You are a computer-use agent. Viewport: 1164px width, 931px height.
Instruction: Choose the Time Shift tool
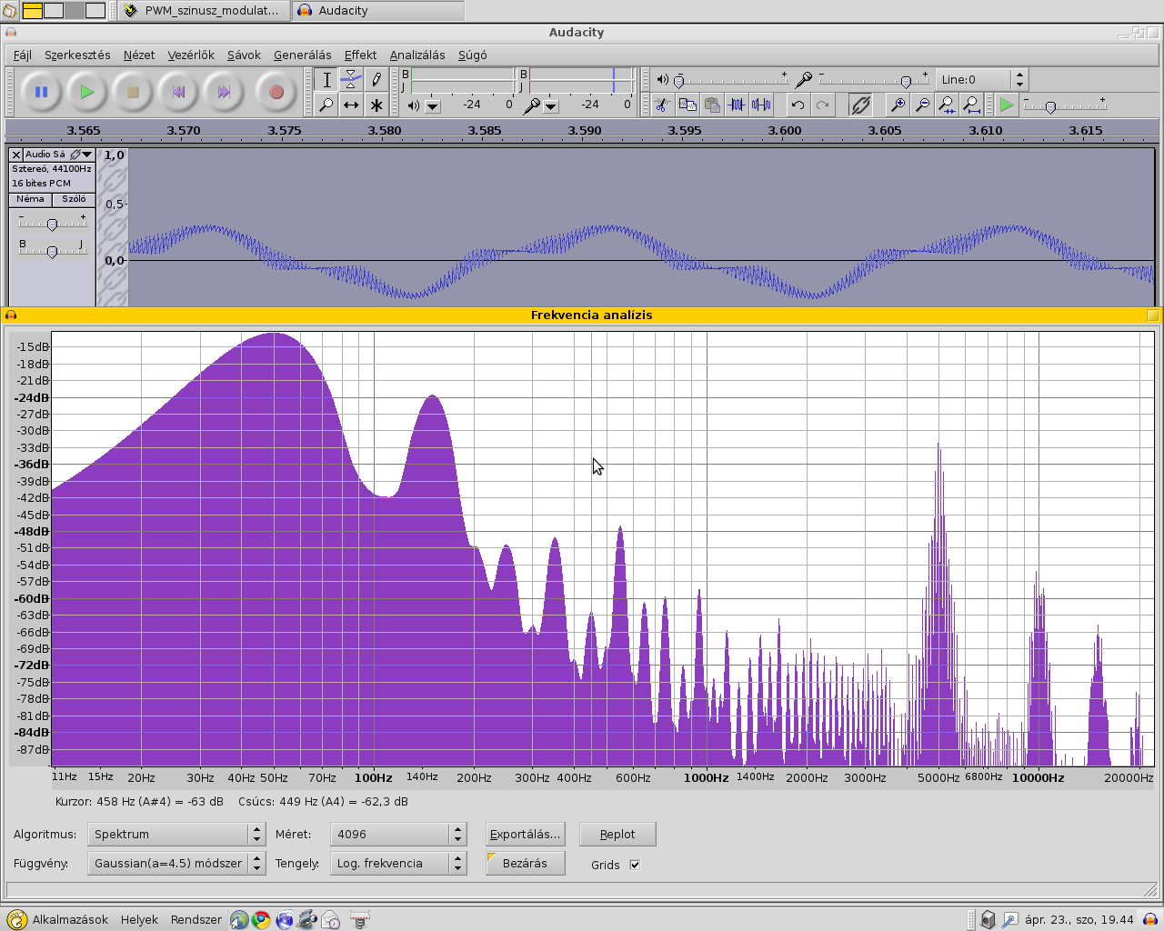(351, 105)
